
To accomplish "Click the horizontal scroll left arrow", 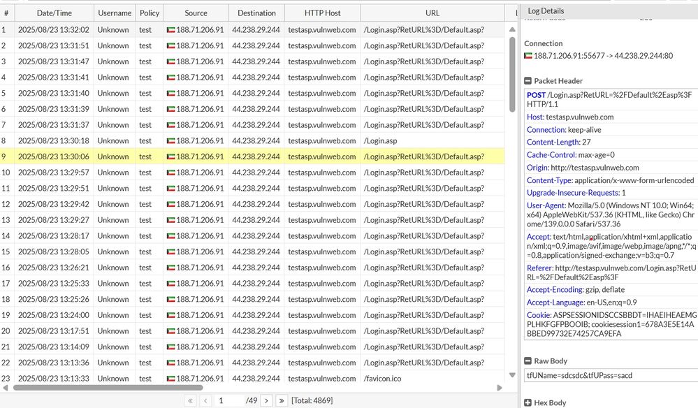I will click(x=6, y=388).
